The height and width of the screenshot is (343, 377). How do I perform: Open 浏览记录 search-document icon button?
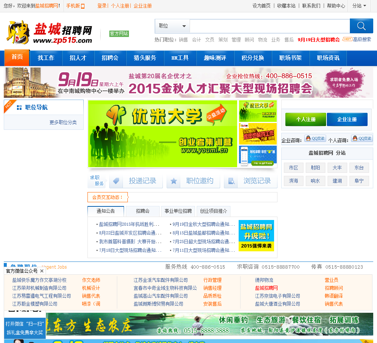pos(251,181)
